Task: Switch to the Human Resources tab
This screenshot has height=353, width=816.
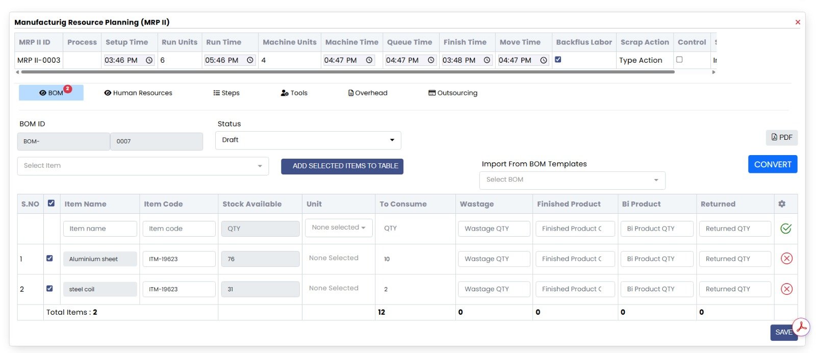Action: click(138, 93)
